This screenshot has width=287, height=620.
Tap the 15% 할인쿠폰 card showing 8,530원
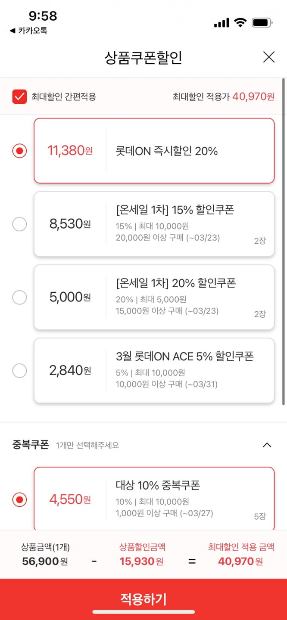[x=154, y=224]
